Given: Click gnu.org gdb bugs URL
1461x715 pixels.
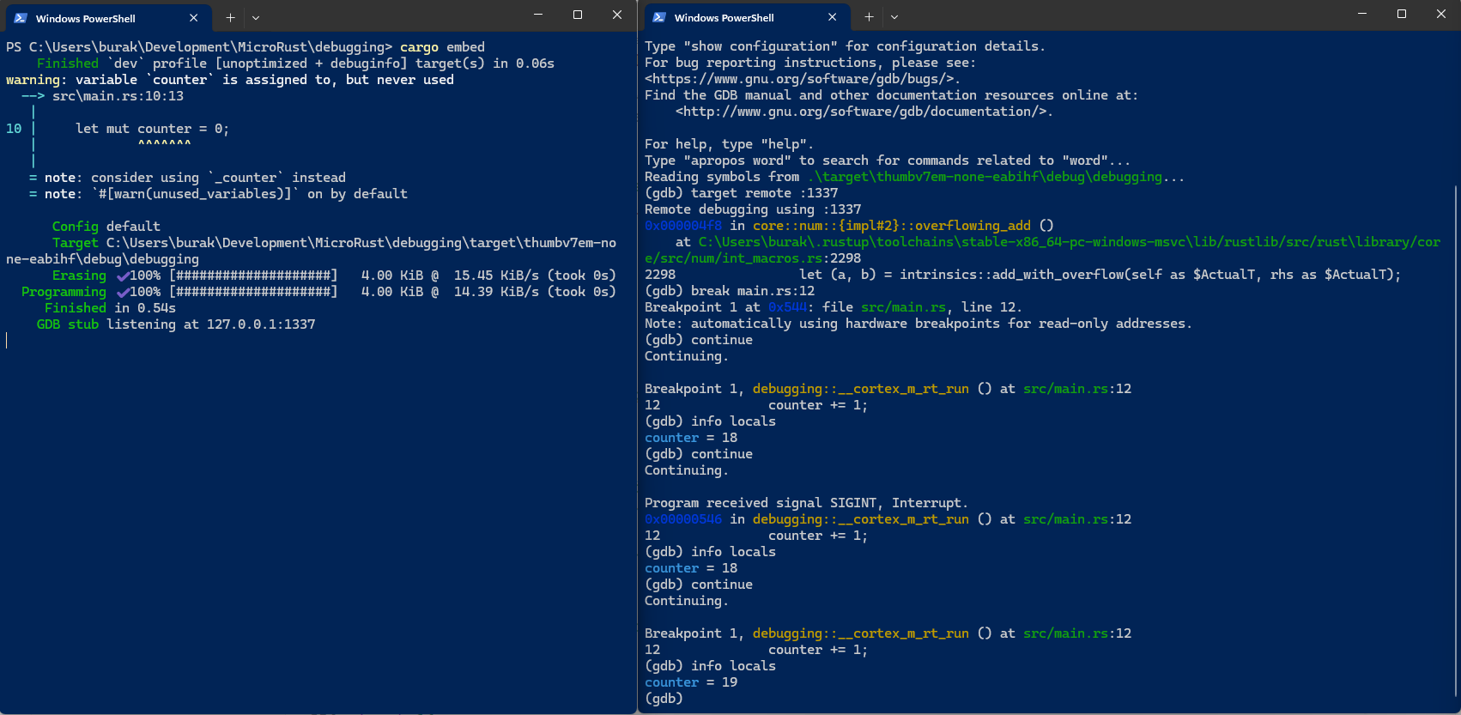Looking at the screenshot, I should 803,79.
